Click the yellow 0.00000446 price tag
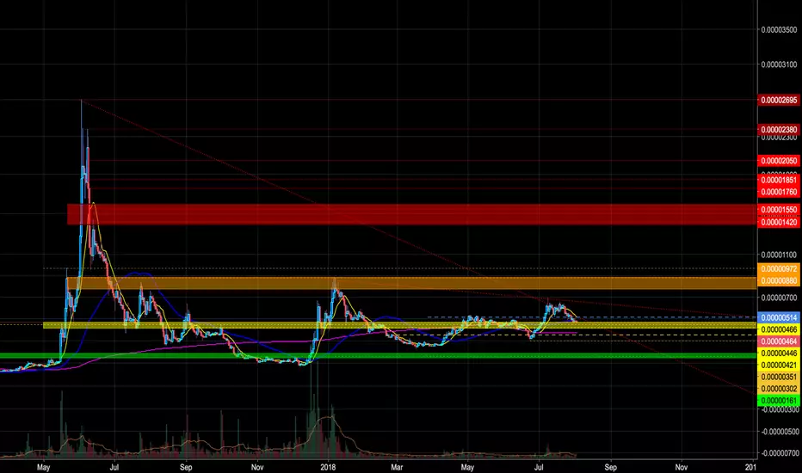This screenshot has height=473, width=802. point(779,353)
